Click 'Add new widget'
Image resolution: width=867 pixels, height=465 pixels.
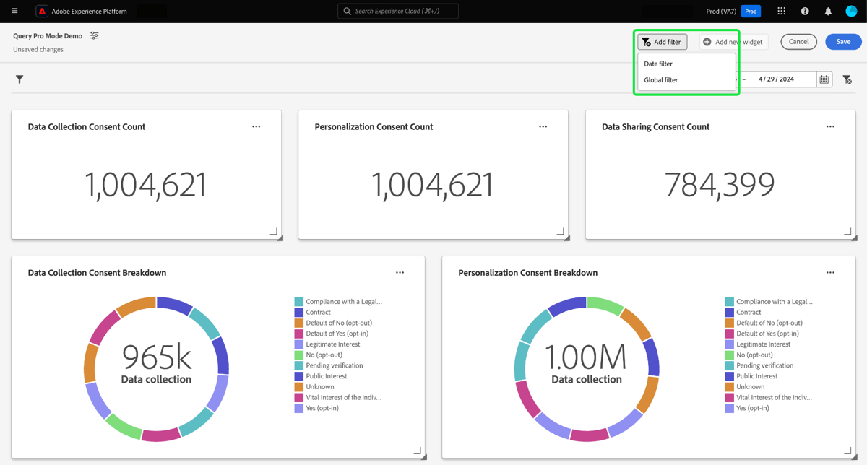tap(733, 41)
